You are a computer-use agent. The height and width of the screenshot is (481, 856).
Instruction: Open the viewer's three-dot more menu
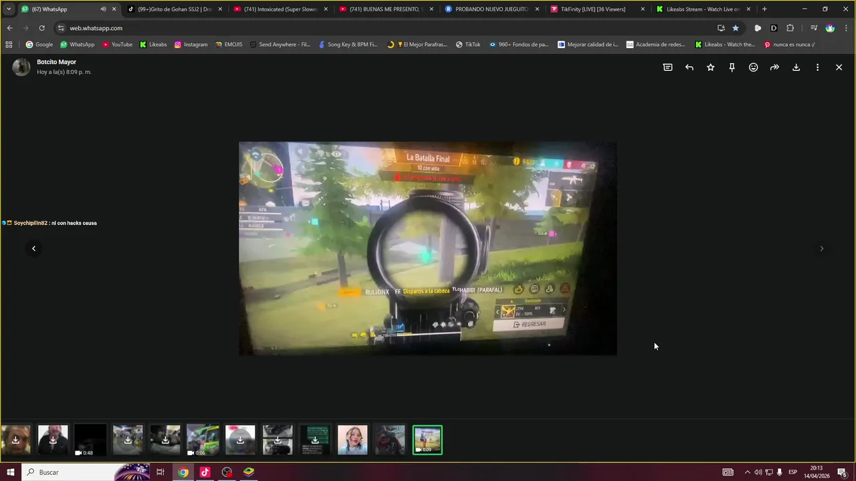point(817,67)
